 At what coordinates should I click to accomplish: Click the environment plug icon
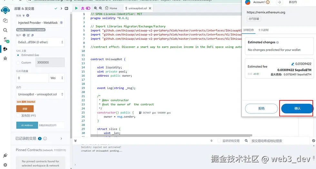coord(24,15)
